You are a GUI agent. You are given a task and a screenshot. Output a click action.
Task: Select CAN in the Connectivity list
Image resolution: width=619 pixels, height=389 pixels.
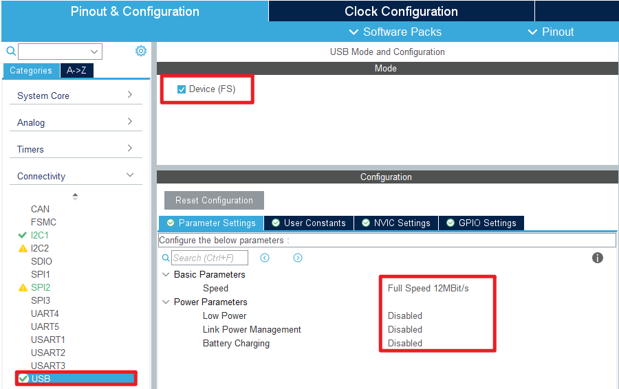41,209
